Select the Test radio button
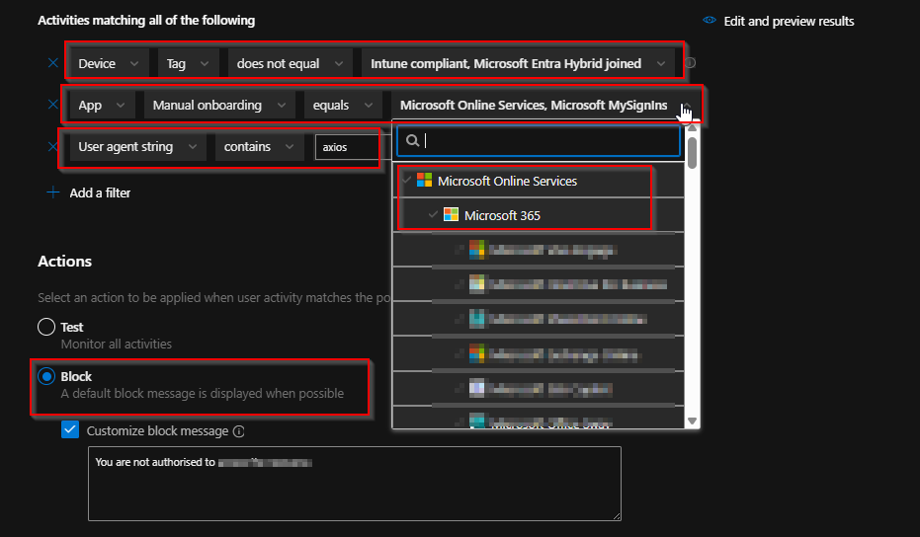The image size is (920, 537). coord(45,327)
